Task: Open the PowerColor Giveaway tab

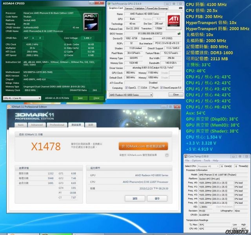Action: (x=157, y=8)
